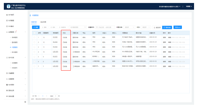Viewport: 197px width, 108px height.
Task: Click the platform logo icon in header
Action: (8, 6)
